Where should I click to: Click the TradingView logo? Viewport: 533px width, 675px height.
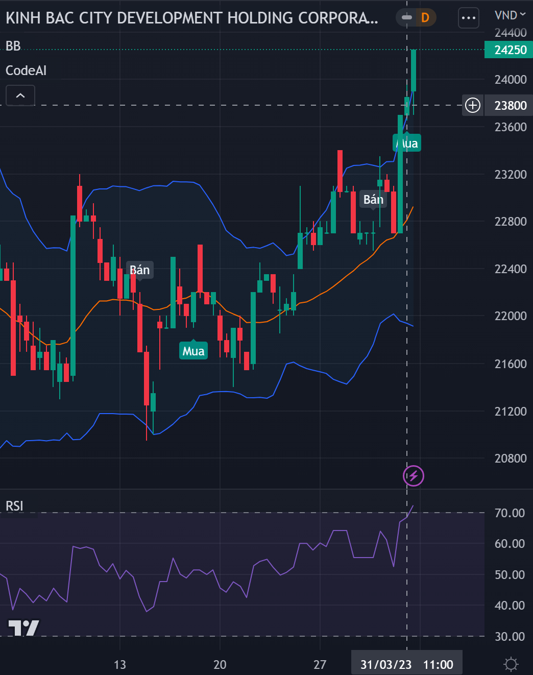pos(23,628)
